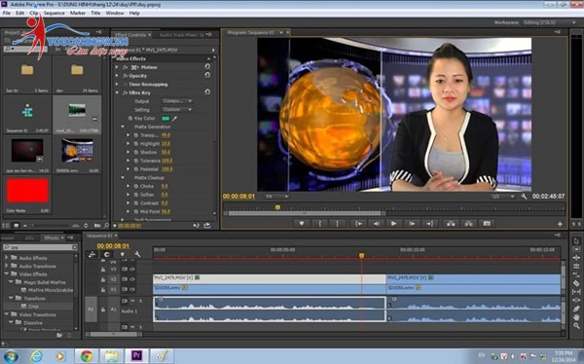Select the Selection tool in tools panel
This screenshot has width=584, height=364.
[576, 241]
